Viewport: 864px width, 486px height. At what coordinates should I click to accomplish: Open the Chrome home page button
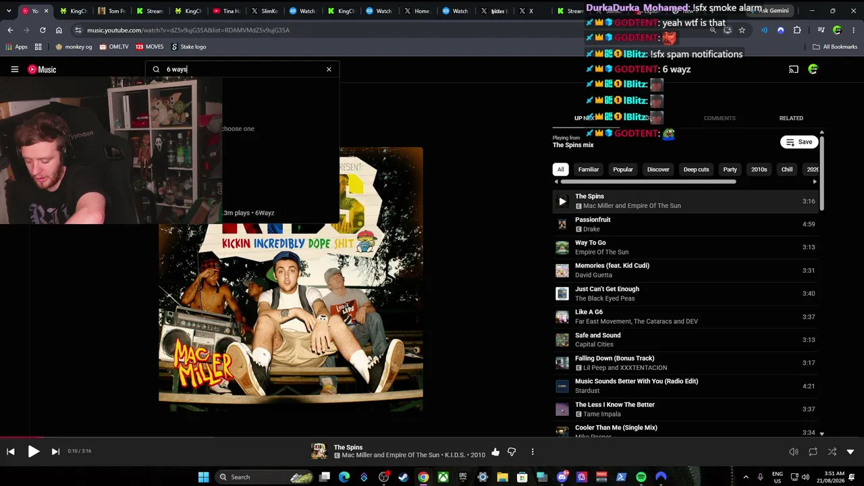(59, 30)
